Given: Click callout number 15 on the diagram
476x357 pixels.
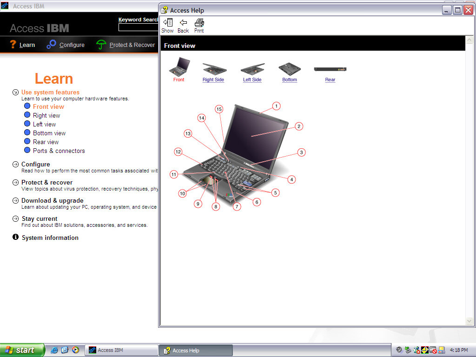Looking at the screenshot, I should point(219,109).
